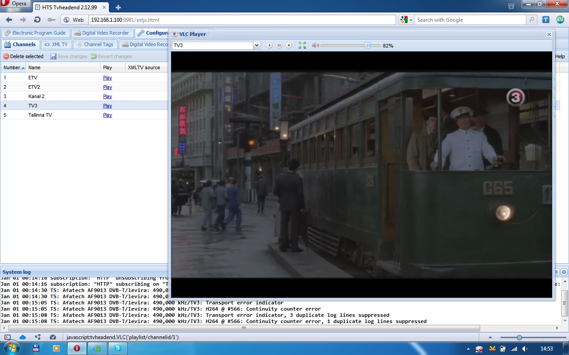Click the Web globe badge in address bar
Image resolution: width=569 pixels, height=355 pixels.
click(74, 20)
